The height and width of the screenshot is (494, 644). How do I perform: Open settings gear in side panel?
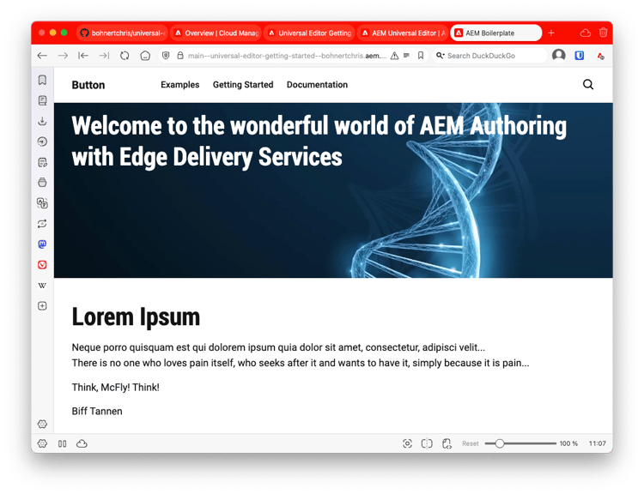coord(42,424)
